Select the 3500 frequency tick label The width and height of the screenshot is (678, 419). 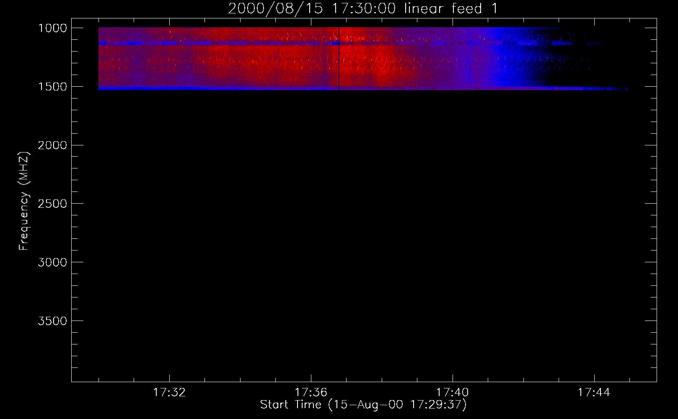[52, 321]
